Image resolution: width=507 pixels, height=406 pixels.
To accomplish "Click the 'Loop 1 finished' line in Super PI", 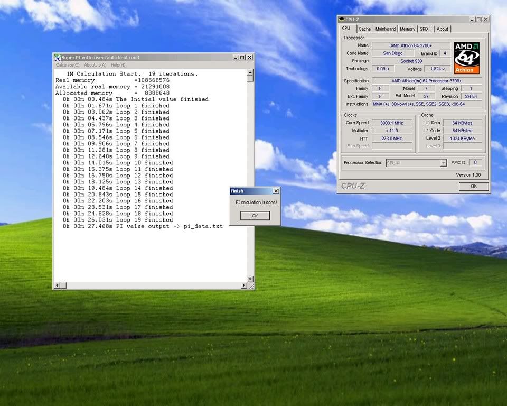I will tap(116, 106).
